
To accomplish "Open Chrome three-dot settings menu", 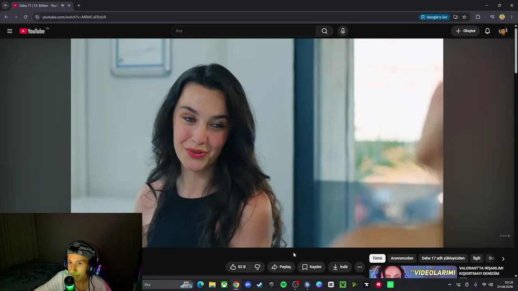I will pyautogui.click(x=512, y=17).
